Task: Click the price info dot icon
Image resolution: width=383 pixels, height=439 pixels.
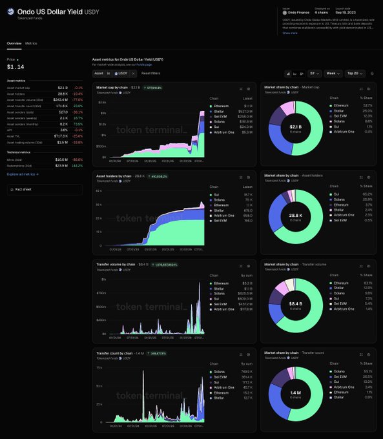Action: pyautogui.click(x=17, y=59)
